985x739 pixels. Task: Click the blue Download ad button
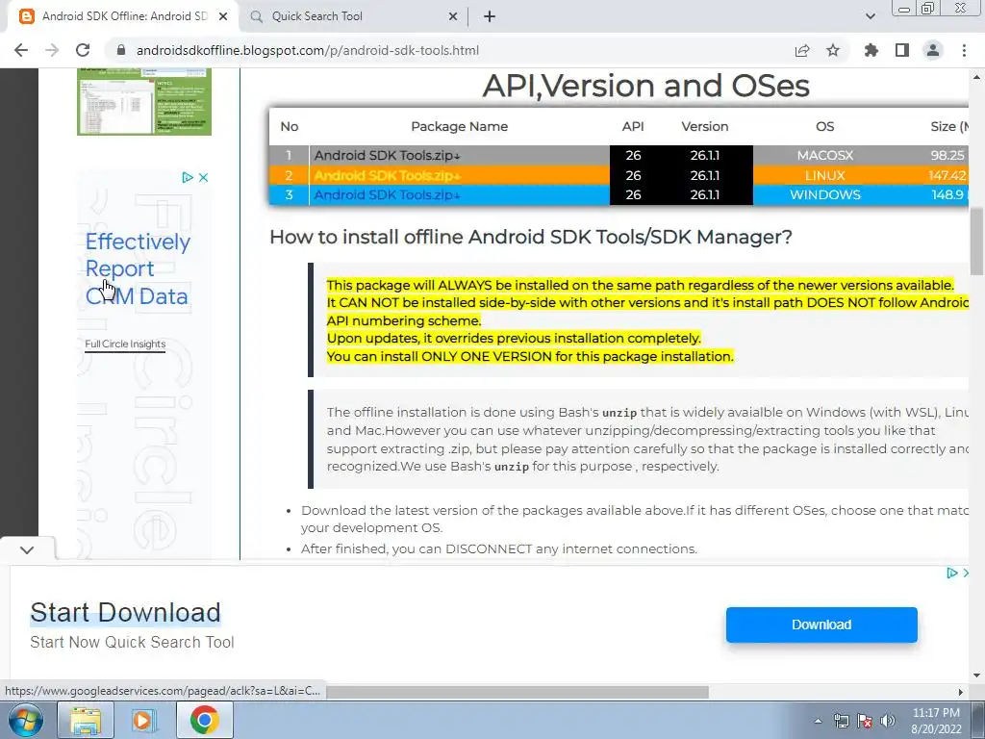[821, 624]
